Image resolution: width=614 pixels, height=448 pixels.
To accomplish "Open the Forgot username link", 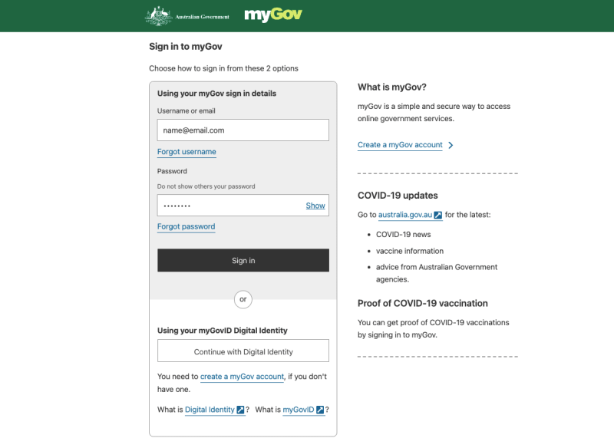I will (x=187, y=152).
